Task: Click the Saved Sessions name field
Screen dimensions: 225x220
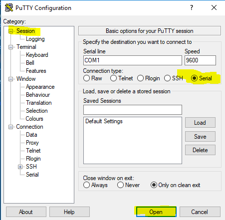Action: point(133,110)
